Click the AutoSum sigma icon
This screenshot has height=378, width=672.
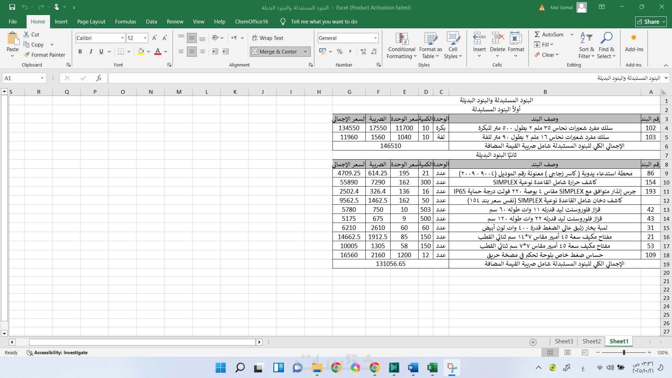pos(537,34)
